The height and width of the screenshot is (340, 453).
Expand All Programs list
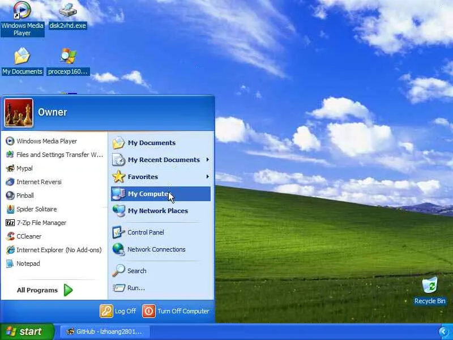click(45, 290)
